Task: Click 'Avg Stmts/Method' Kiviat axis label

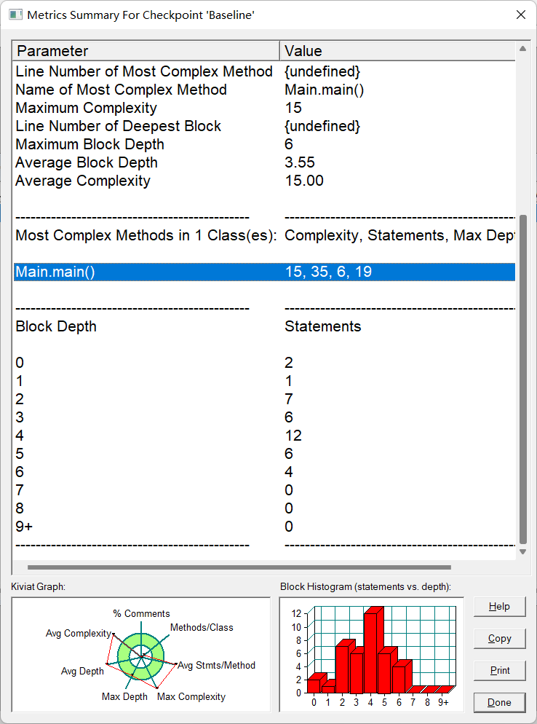Action: point(216,665)
